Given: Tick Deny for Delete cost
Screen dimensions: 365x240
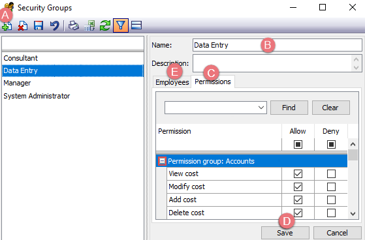Looking at the screenshot, I should 331,213.
